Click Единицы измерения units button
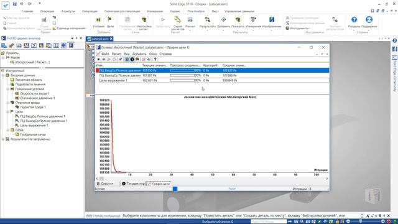The height and width of the screenshot is (224, 398). 69,28
